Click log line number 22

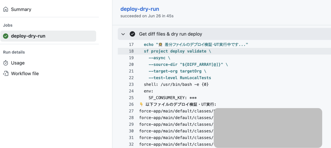131,78
